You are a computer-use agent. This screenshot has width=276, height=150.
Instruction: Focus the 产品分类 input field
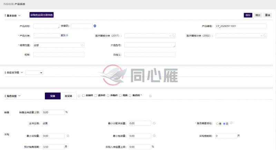click(x=47, y=36)
